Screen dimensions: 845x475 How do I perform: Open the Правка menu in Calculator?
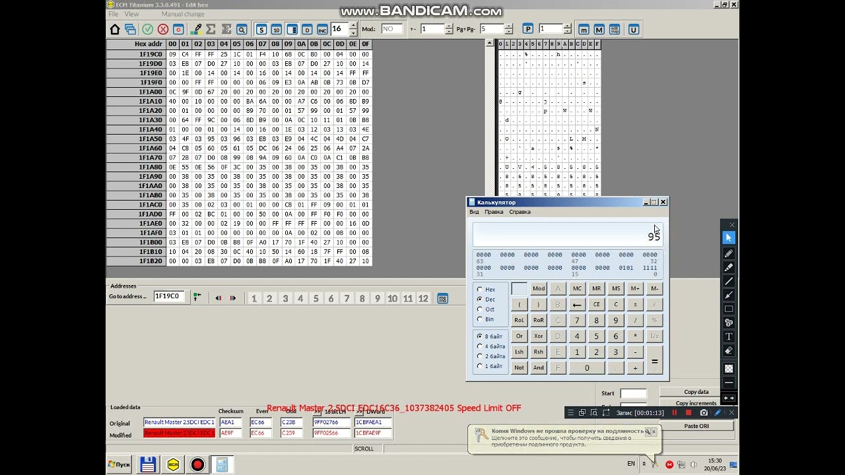(494, 212)
